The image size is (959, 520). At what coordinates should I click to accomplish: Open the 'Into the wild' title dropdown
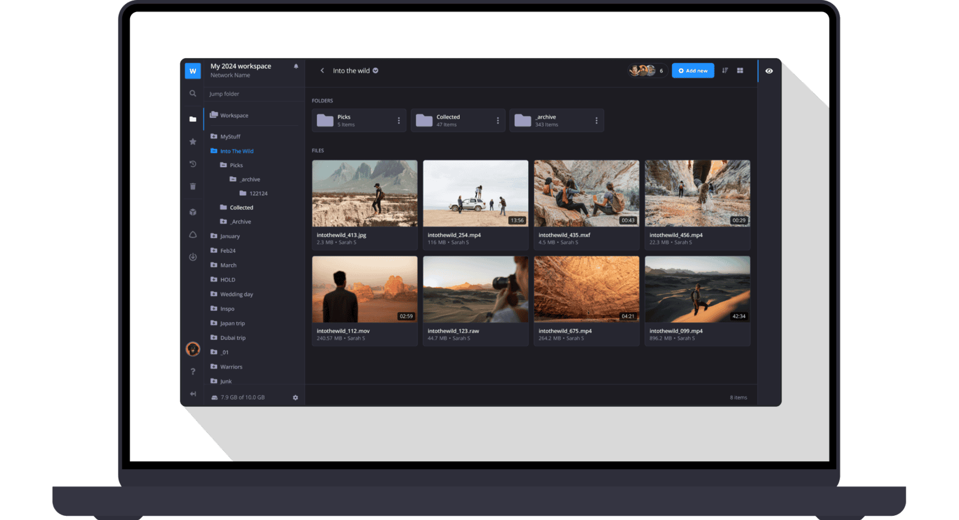376,71
